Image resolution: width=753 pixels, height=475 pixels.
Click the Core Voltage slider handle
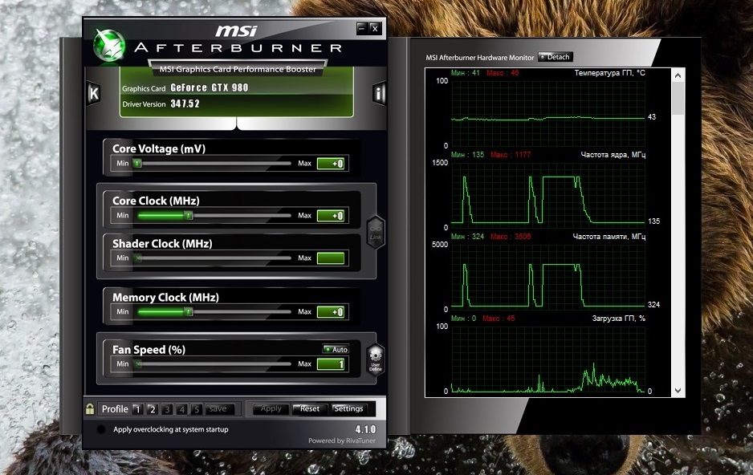(x=137, y=163)
